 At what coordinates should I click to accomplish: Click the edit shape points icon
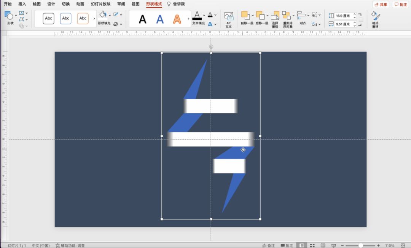[x=21, y=19]
